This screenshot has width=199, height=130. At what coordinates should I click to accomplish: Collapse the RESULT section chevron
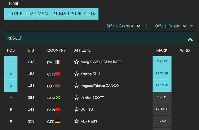[x=190, y=39]
